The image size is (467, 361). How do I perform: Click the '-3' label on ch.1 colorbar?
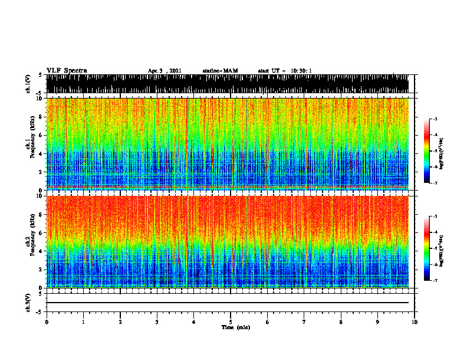click(x=435, y=119)
